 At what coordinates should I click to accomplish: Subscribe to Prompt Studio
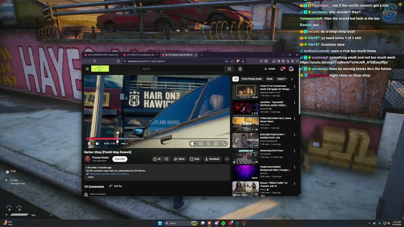coord(120,159)
